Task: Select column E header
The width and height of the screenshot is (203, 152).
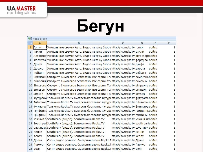Action: click(x=155, y=43)
